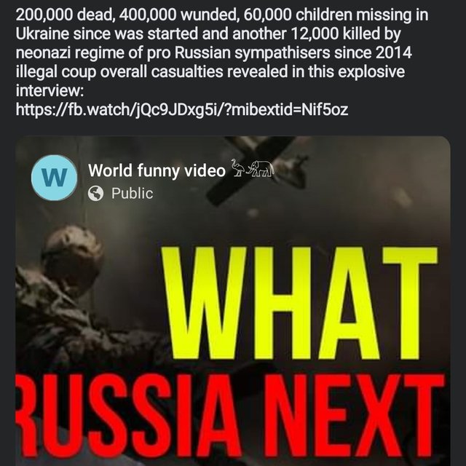Click the Public visibility label

pos(133,193)
